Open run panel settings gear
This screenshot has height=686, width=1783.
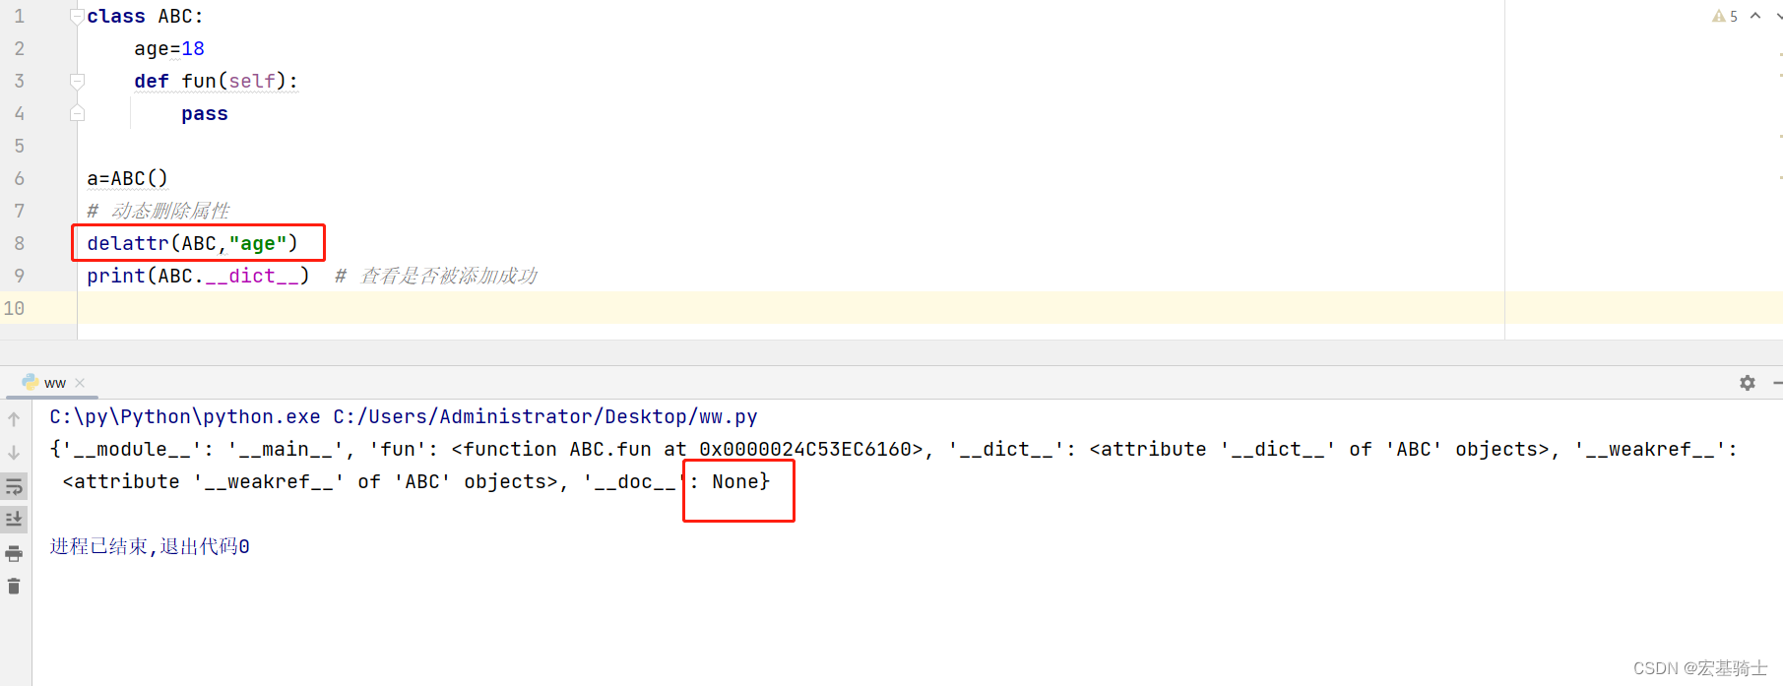(1748, 383)
